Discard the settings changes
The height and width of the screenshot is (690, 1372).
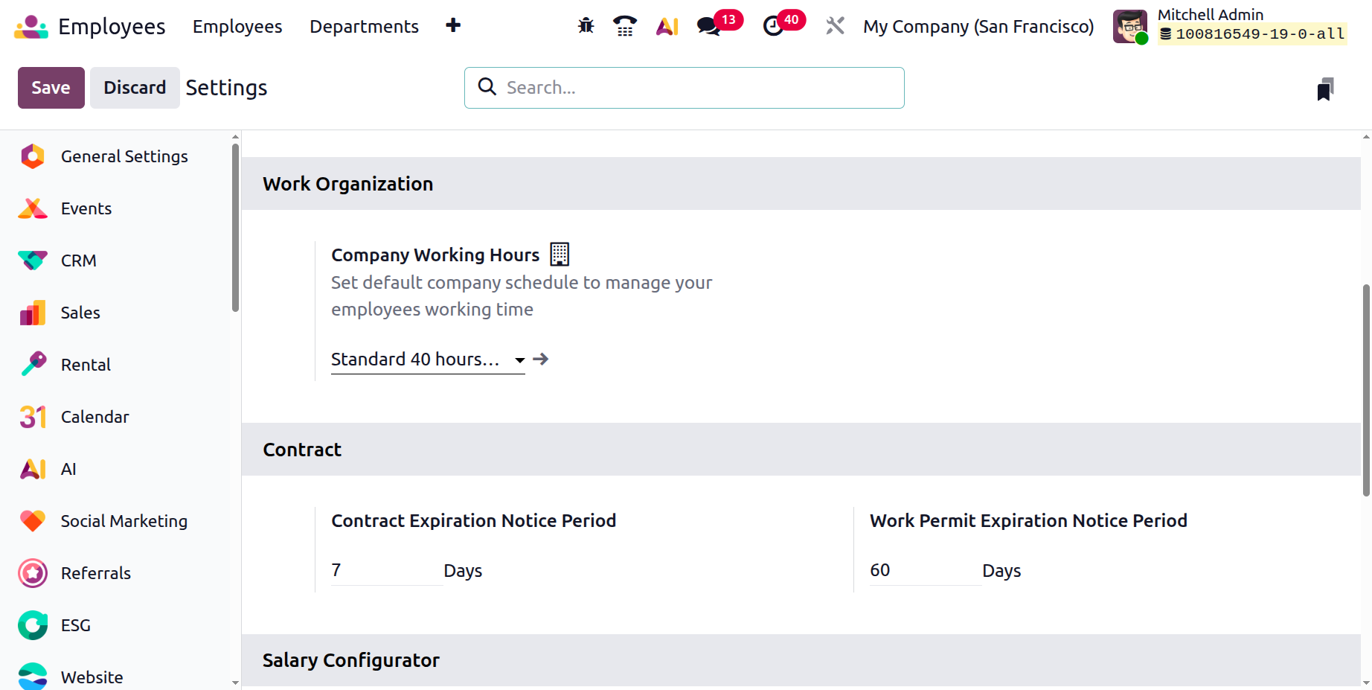click(x=135, y=88)
